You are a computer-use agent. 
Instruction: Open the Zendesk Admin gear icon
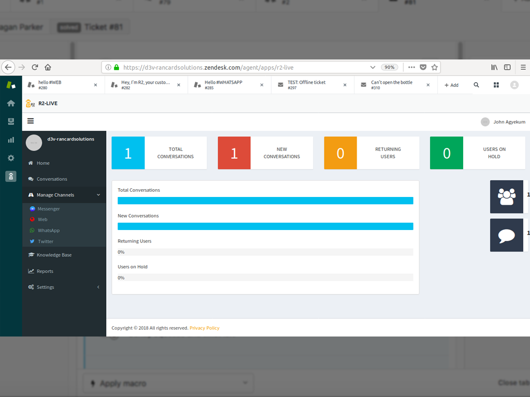click(x=10, y=158)
